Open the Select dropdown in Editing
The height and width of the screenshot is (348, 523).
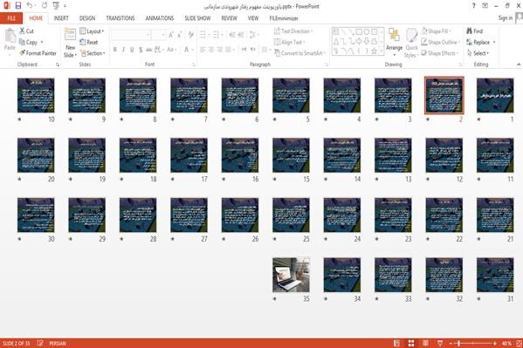[478, 53]
